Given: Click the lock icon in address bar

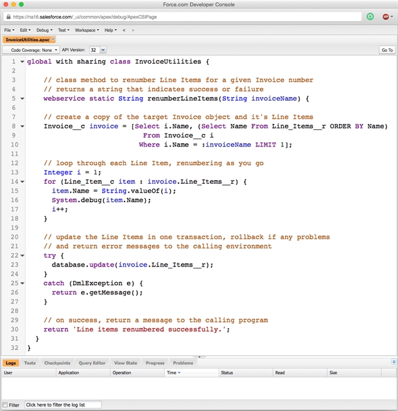Looking at the screenshot, I should coord(8,17).
